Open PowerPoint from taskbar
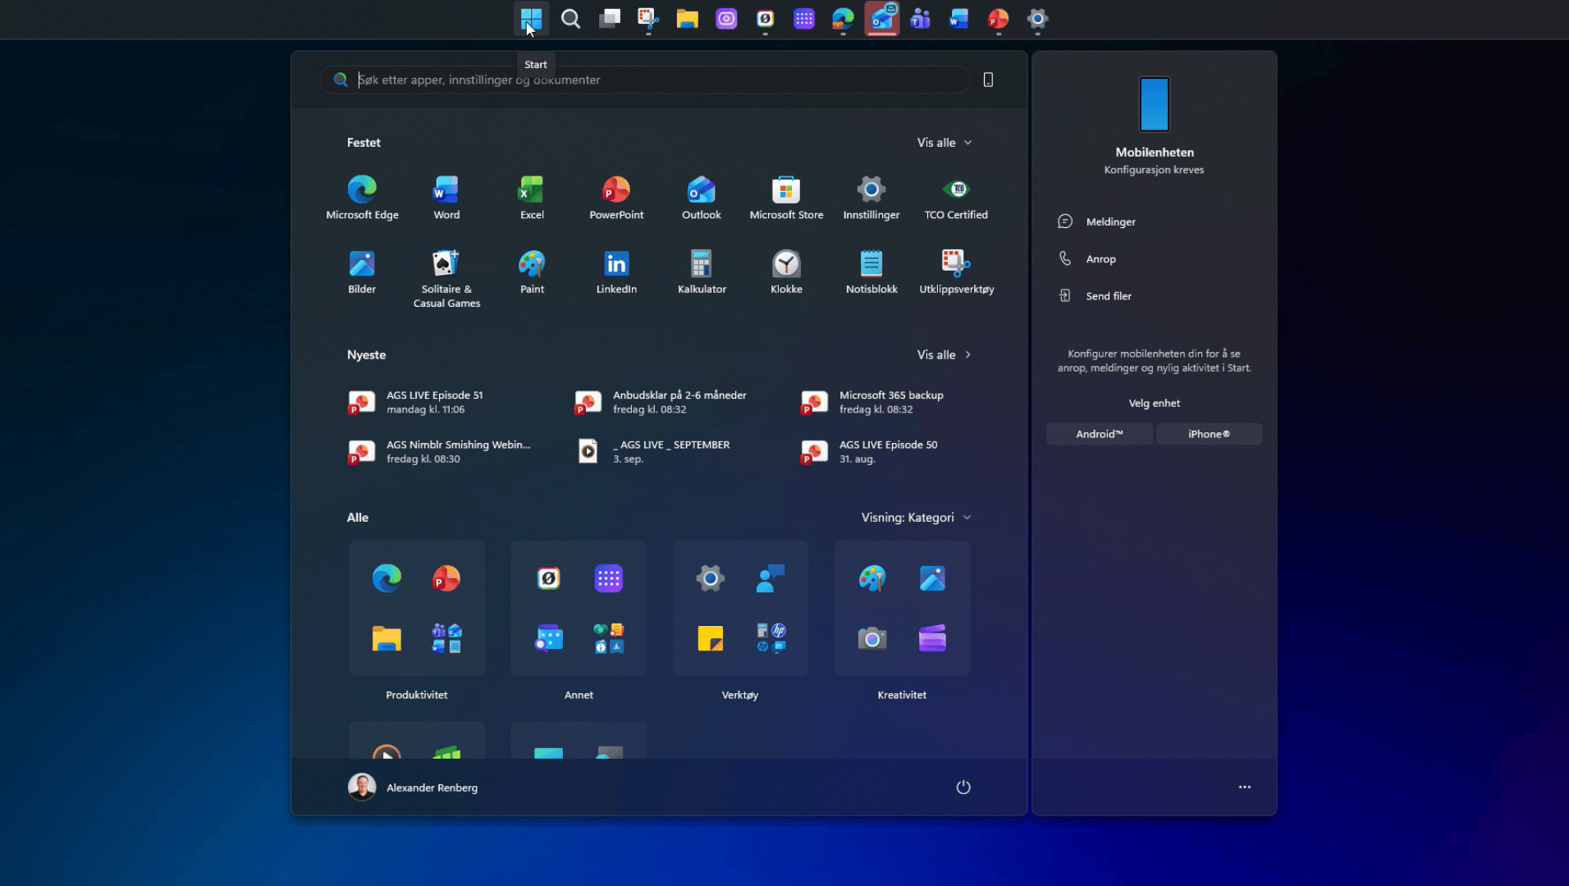The image size is (1569, 886). pos(998,19)
